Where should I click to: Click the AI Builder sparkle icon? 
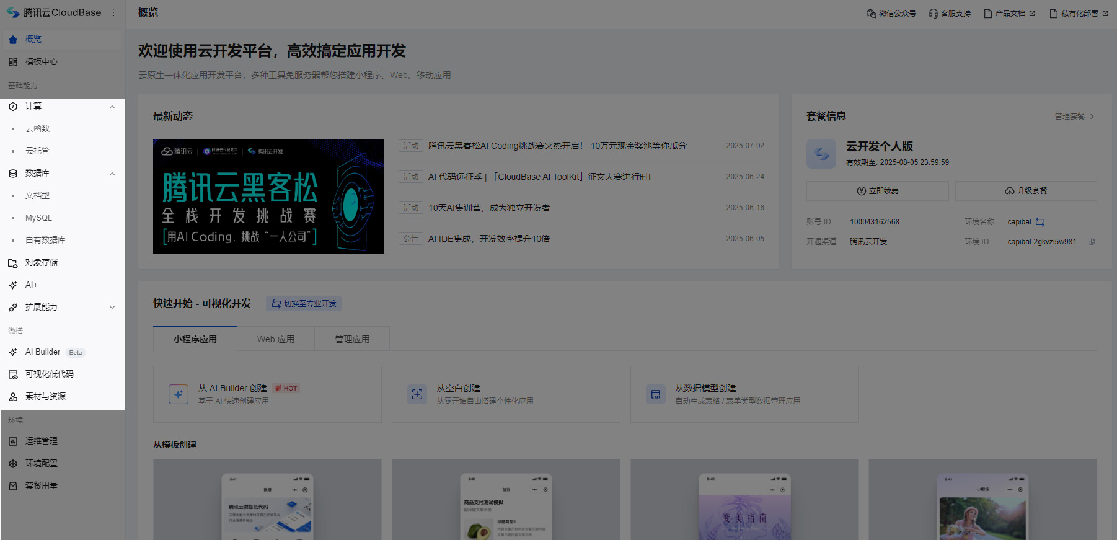[13, 352]
